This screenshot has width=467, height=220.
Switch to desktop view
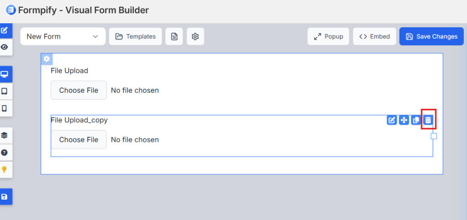coord(5,74)
